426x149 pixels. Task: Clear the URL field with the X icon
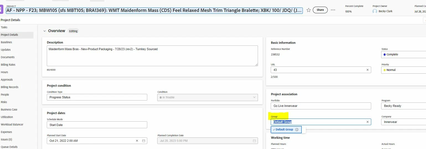point(368,70)
